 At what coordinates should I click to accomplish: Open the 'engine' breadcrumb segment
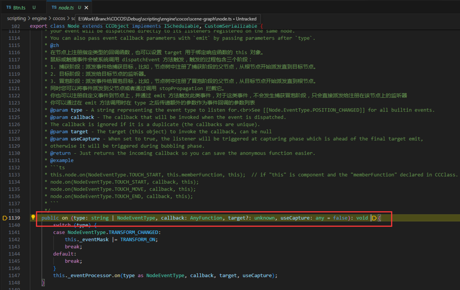point(39,18)
